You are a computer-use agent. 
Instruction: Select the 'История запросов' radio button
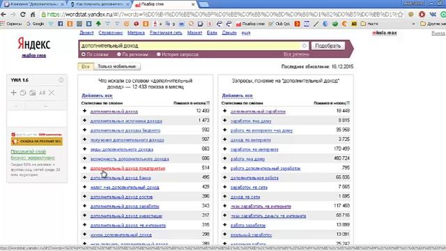[x=159, y=54]
